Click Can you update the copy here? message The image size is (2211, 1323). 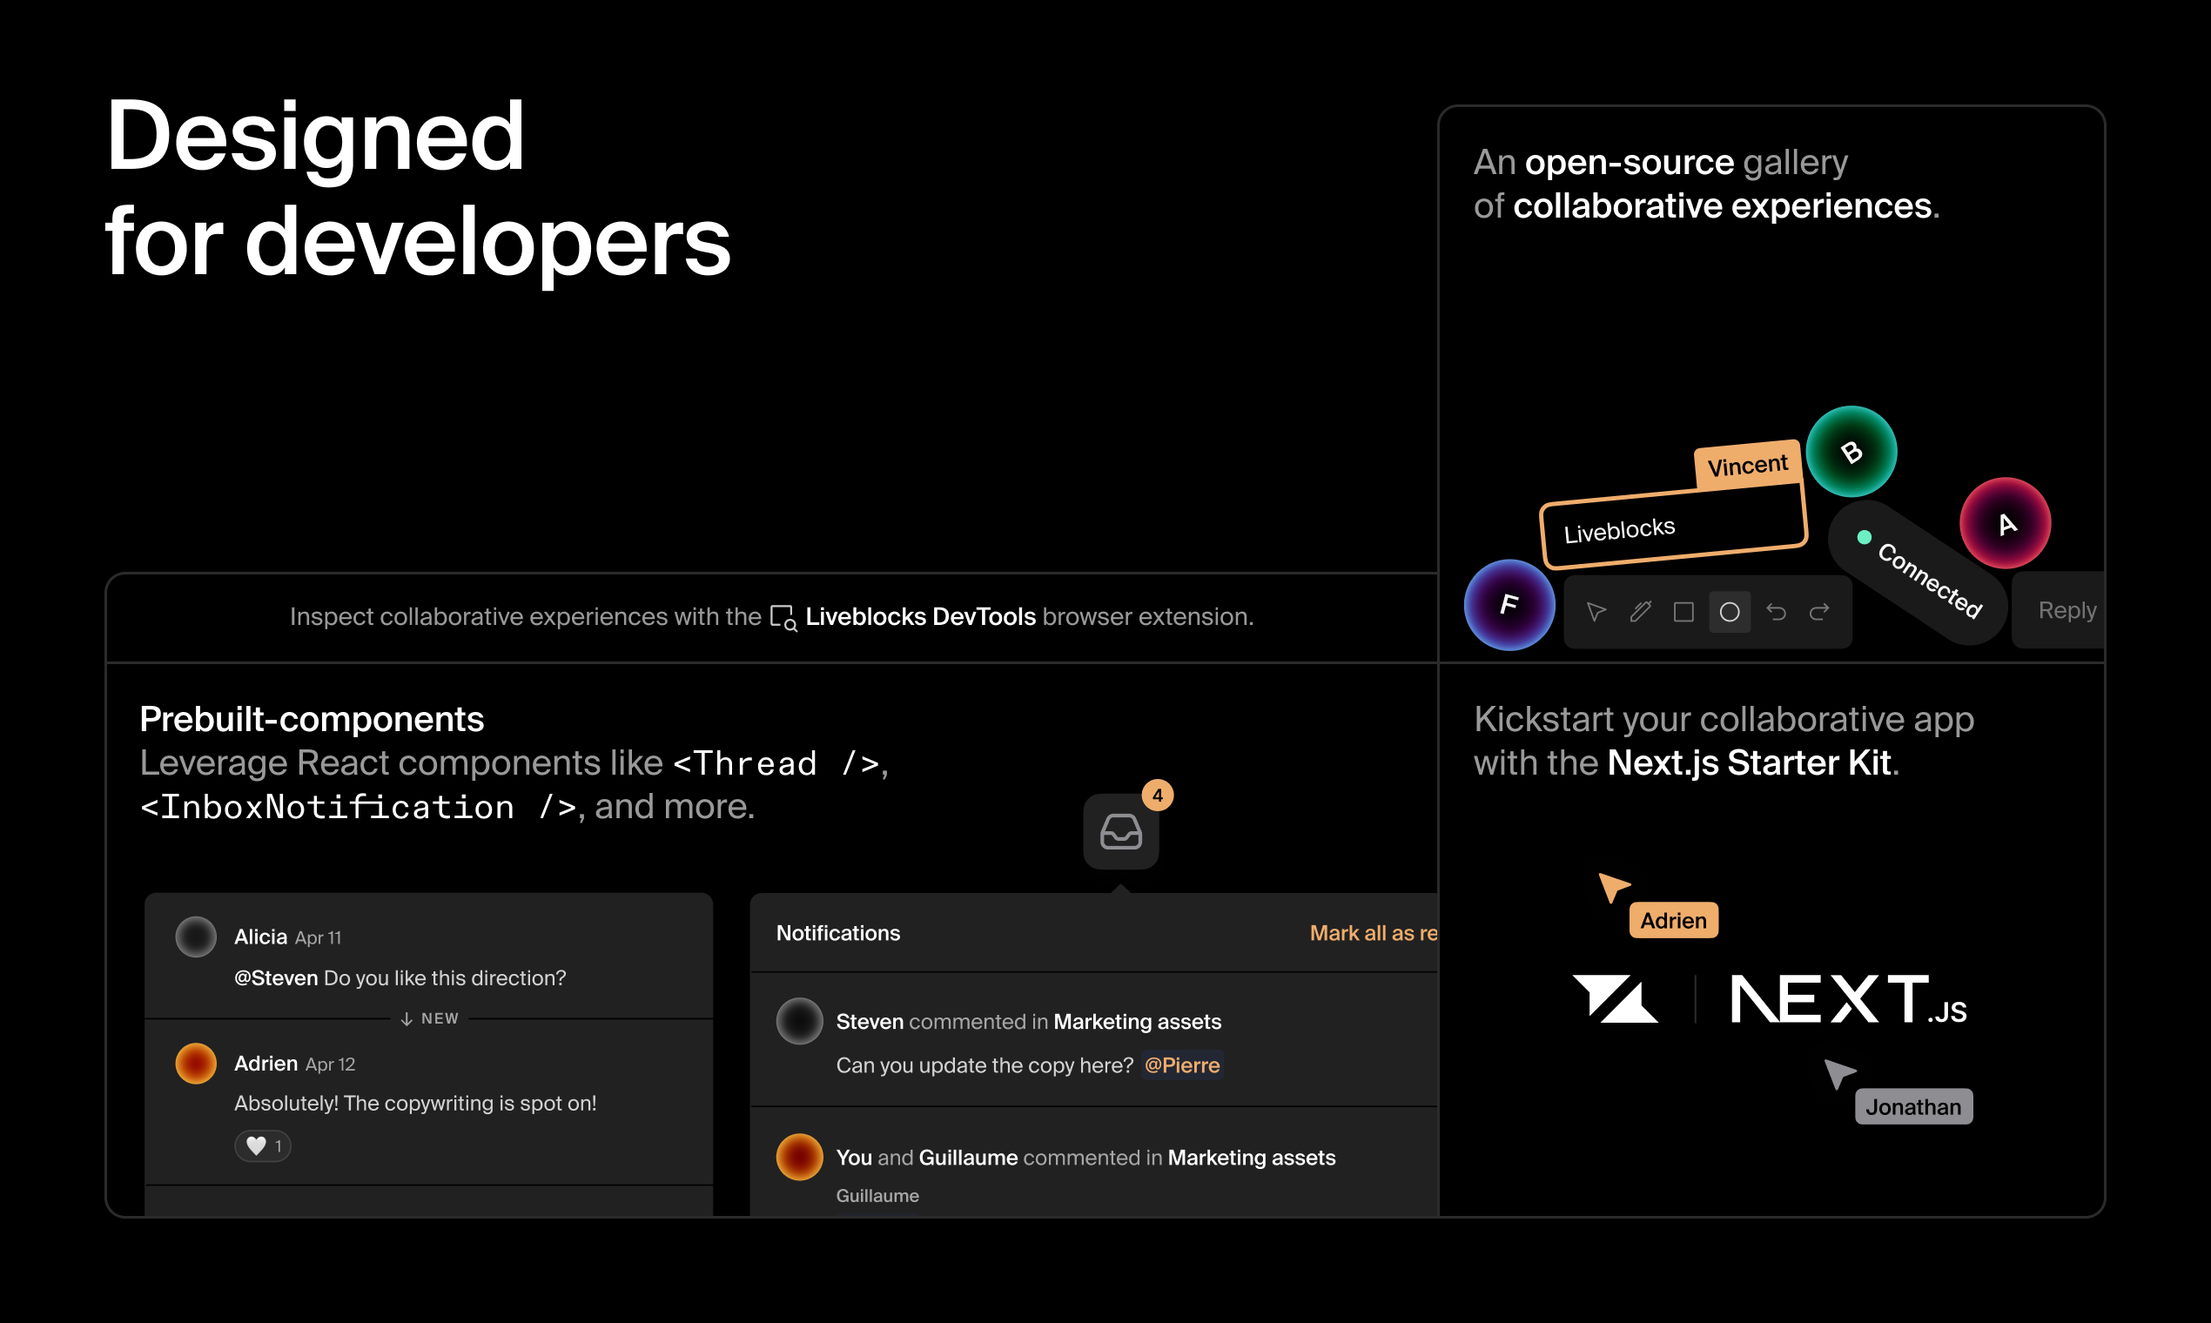[x=985, y=1065]
